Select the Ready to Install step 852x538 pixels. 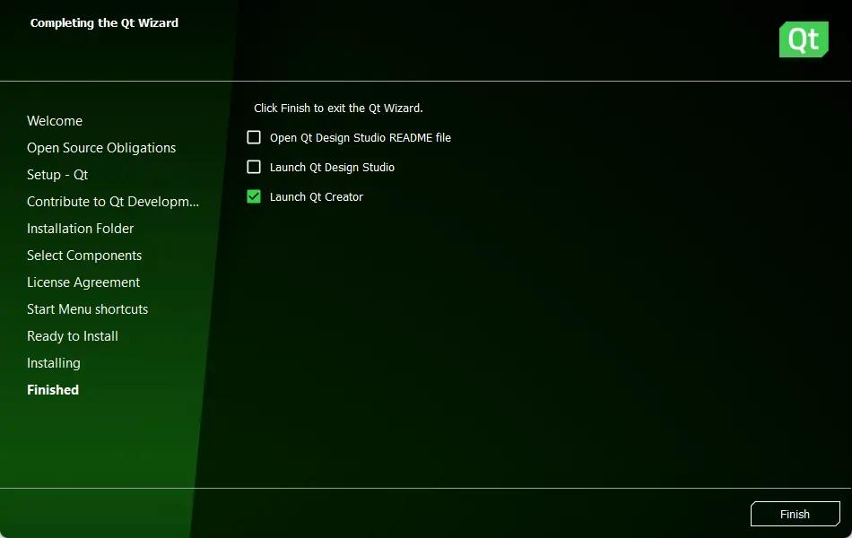[73, 336]
